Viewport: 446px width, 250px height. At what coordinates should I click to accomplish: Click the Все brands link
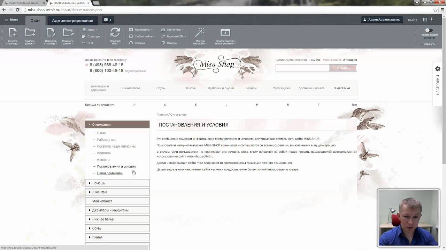(x=354, y=105)
